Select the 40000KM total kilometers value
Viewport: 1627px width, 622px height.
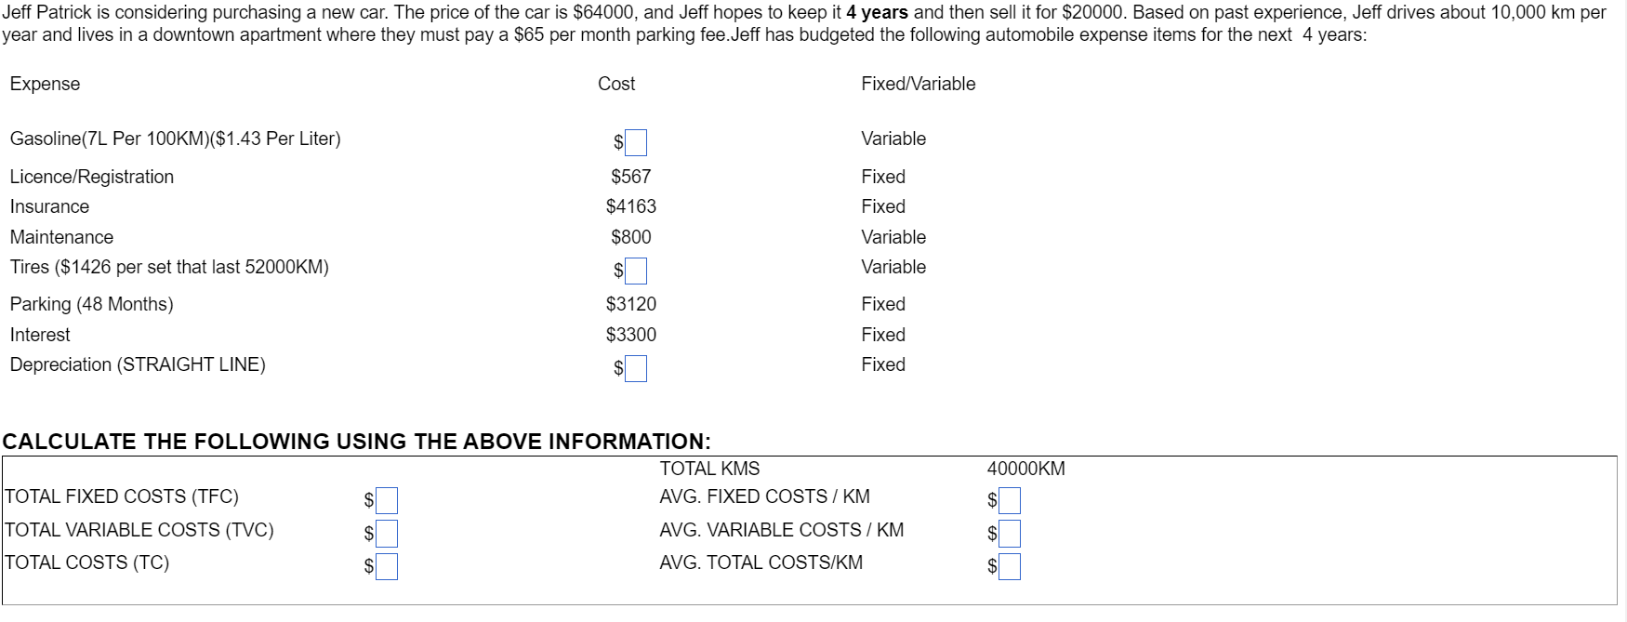(x=1026, y=470)
